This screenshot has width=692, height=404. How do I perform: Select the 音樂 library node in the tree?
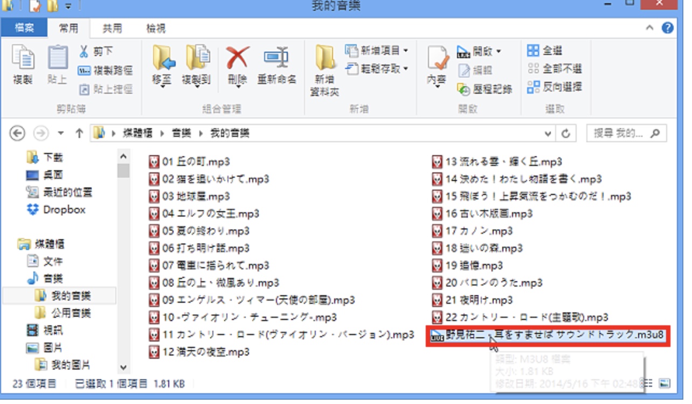[45, 278]
